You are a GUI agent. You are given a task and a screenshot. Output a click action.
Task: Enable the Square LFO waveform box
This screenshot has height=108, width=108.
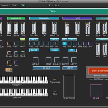(x=9, y=53)
